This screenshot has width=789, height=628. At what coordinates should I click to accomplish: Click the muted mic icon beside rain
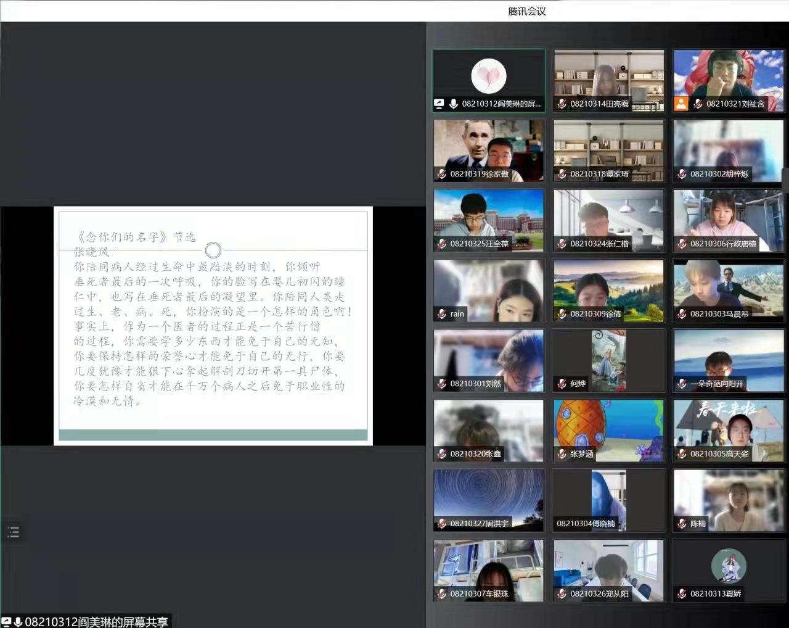pos(441,314)
